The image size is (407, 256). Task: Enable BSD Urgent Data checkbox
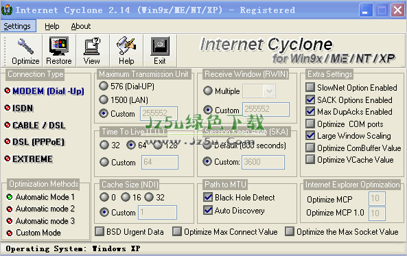point(100,231)
